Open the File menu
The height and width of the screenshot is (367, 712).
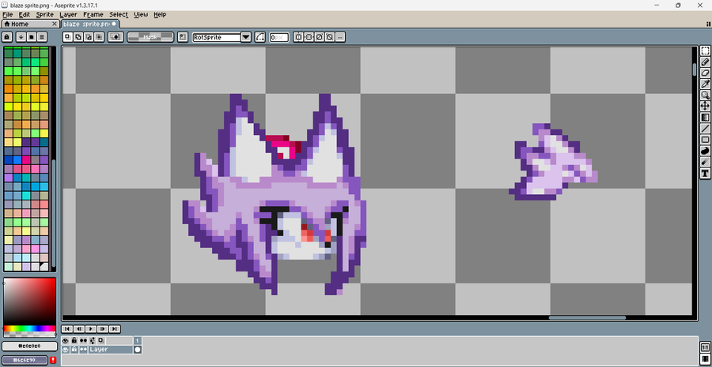click(7, 14)
